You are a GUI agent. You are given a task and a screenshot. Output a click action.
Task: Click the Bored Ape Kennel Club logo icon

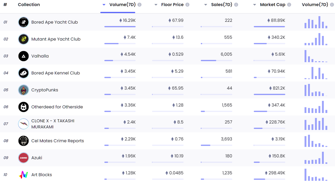(x=24, y=73)
